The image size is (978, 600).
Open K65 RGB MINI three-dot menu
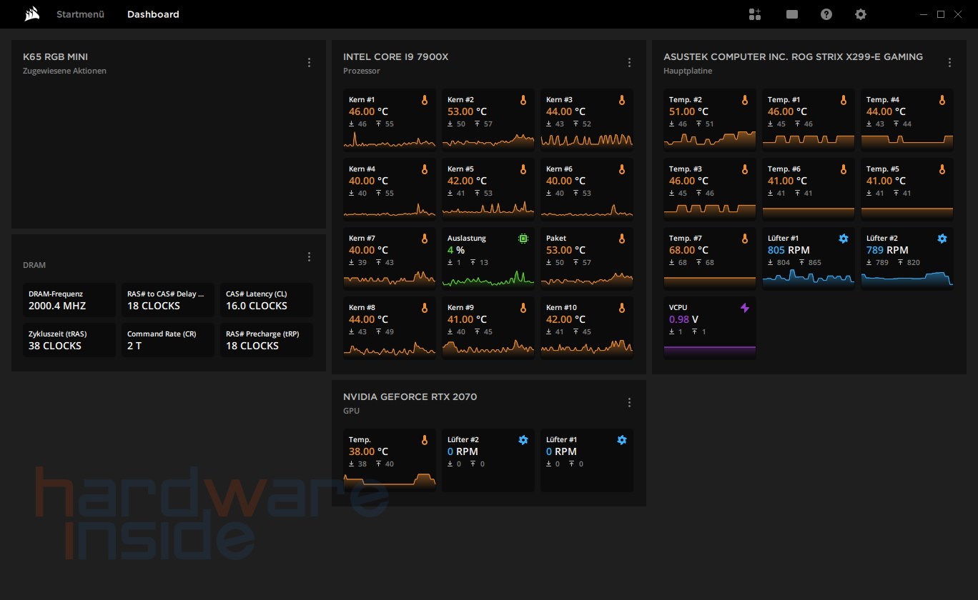coord(309,63)
